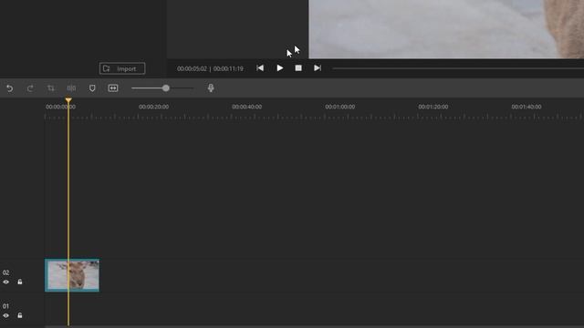Redo the last action
The width and height of the screenshot is (584, 328).
[x=30, y=88]
